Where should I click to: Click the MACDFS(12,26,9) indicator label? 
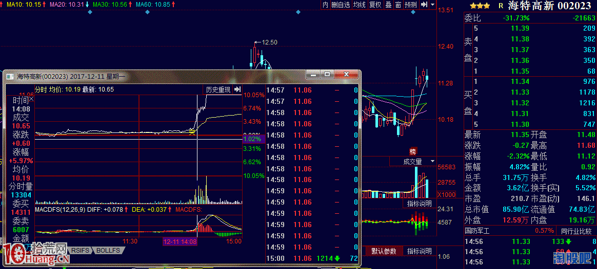(60, 210)
